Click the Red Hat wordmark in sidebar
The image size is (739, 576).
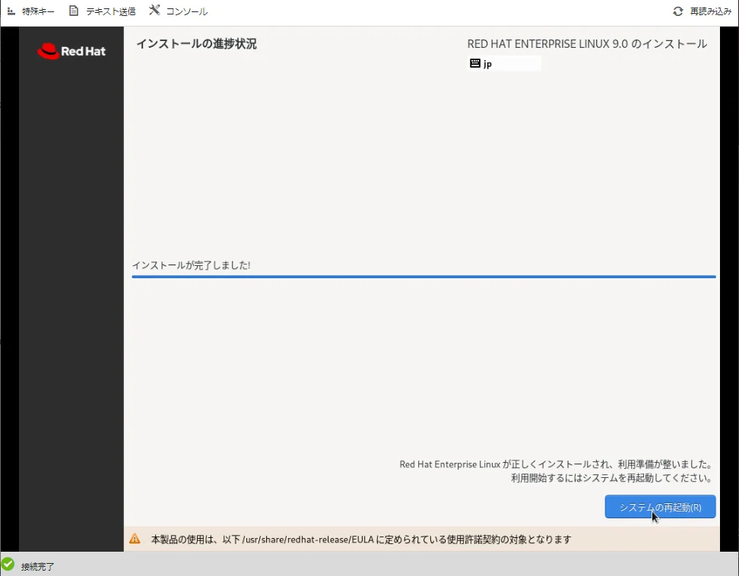(x=83, y=52)
